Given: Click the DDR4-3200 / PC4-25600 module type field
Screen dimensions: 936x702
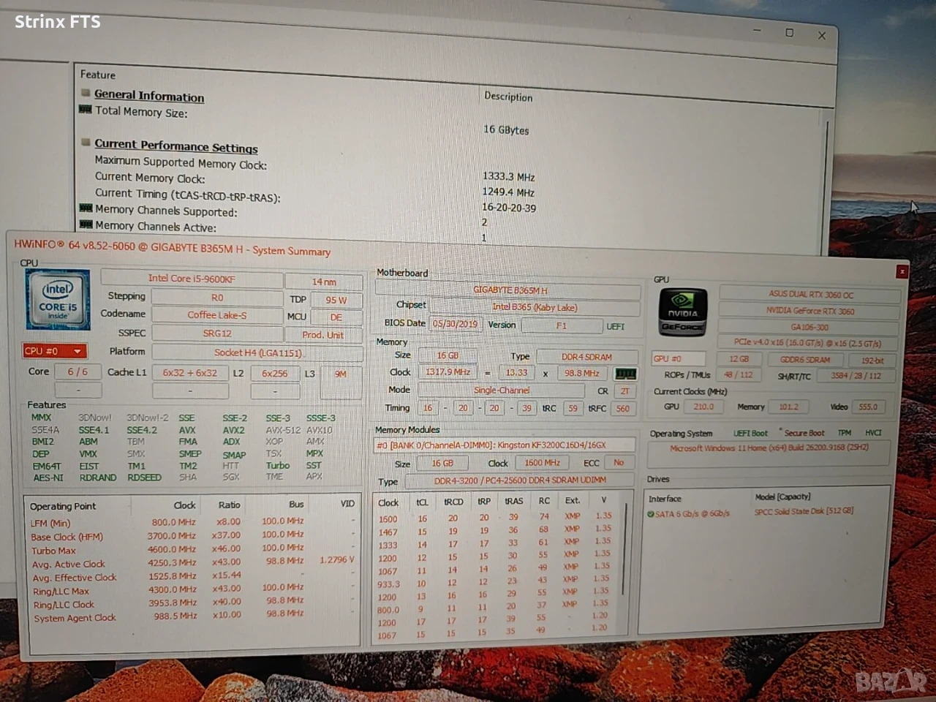Looking at the screenshot, I should tap(519, 480).
